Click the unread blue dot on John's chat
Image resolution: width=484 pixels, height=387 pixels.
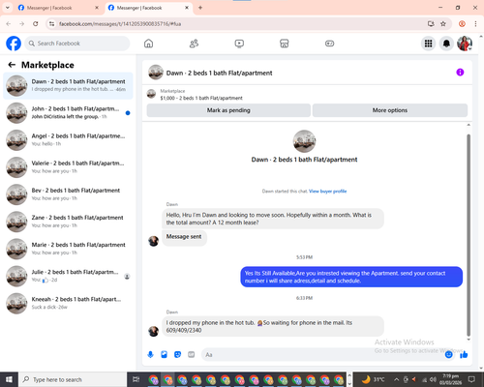(128, 113)
